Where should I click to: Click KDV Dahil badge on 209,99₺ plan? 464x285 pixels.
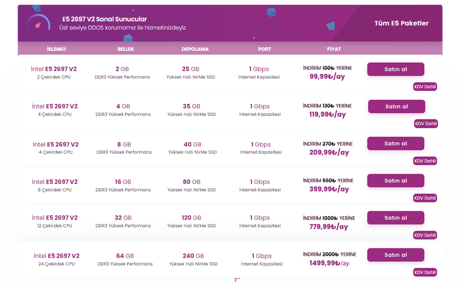[425, 161]
